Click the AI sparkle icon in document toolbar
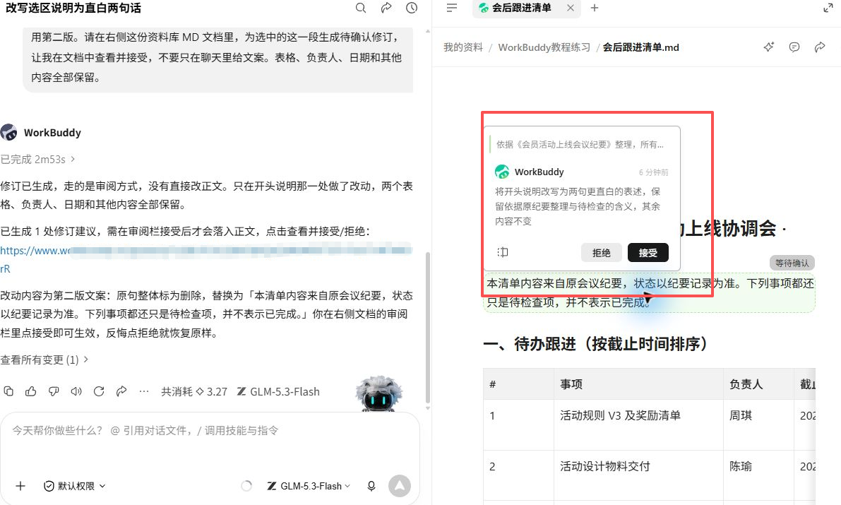 tap(768, 47)
